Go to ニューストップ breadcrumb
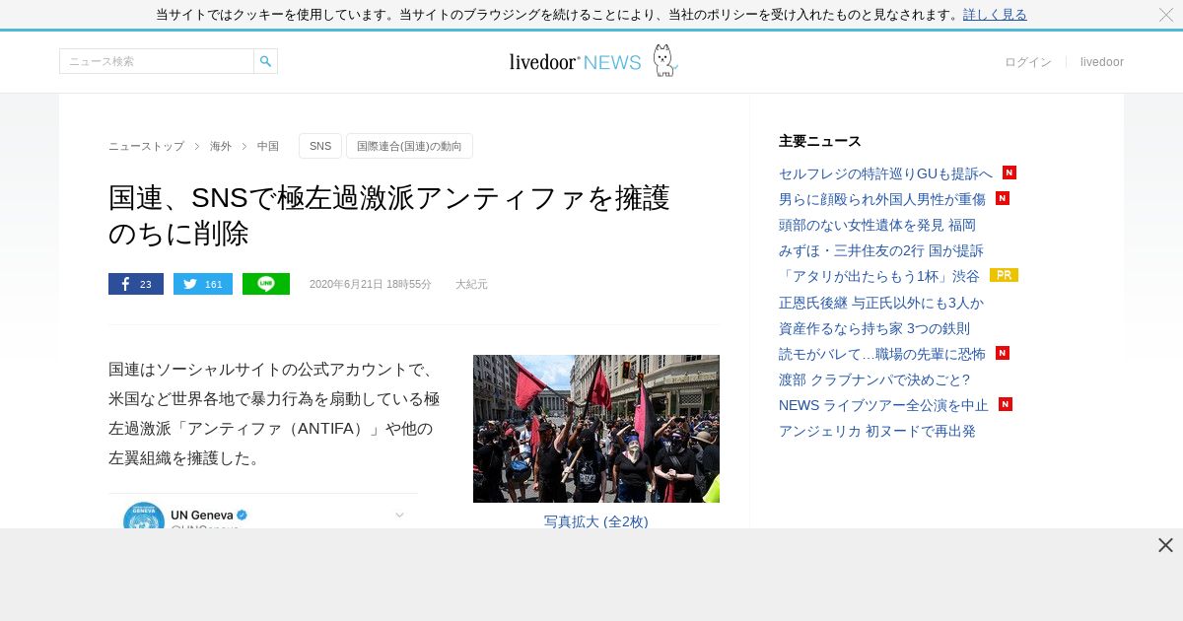 pos(146,146)
